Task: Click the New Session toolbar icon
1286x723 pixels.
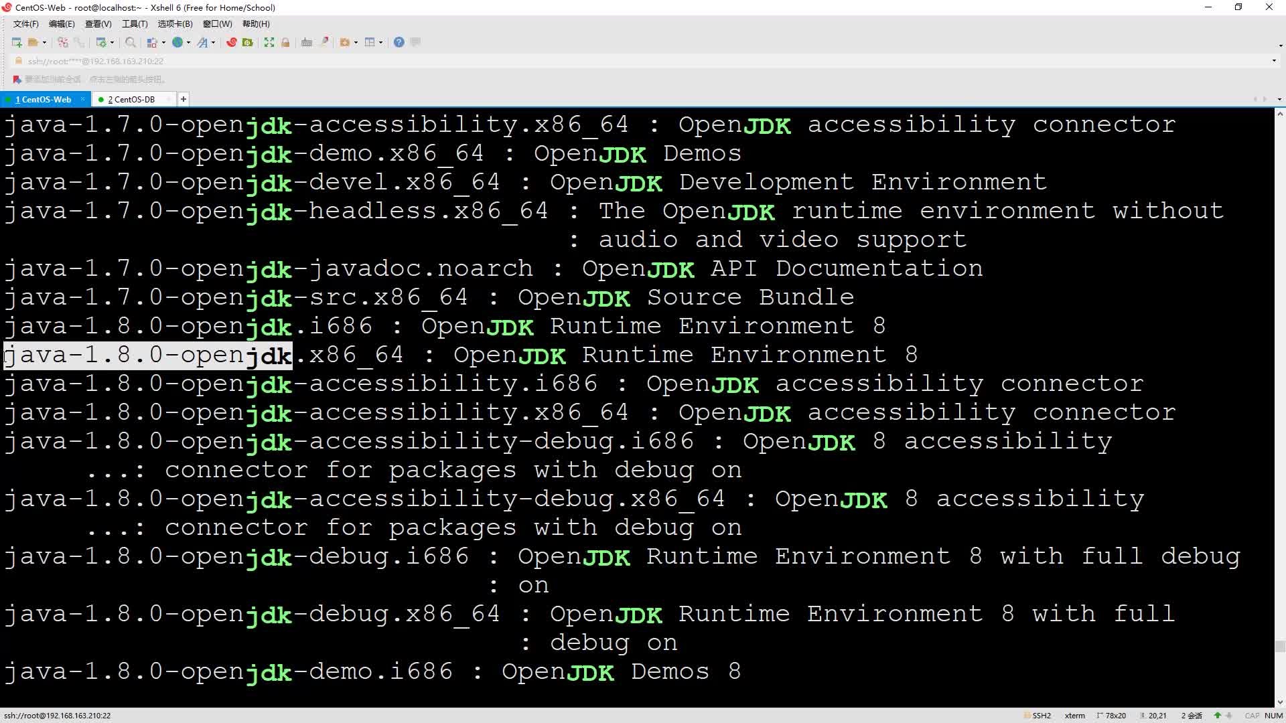Action: point(17,42)
